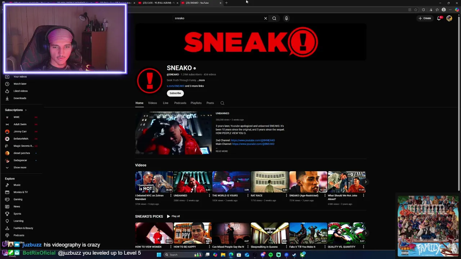Screen dimensions: 461x259
Task: Open 'Sleepwalking in Queens' video thumbnail
Action: tap(269, 233)
